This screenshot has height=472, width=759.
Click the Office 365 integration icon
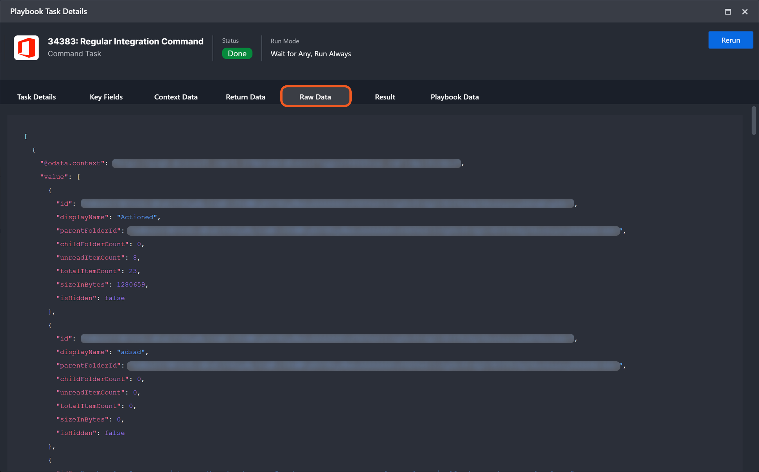(26, 48)
